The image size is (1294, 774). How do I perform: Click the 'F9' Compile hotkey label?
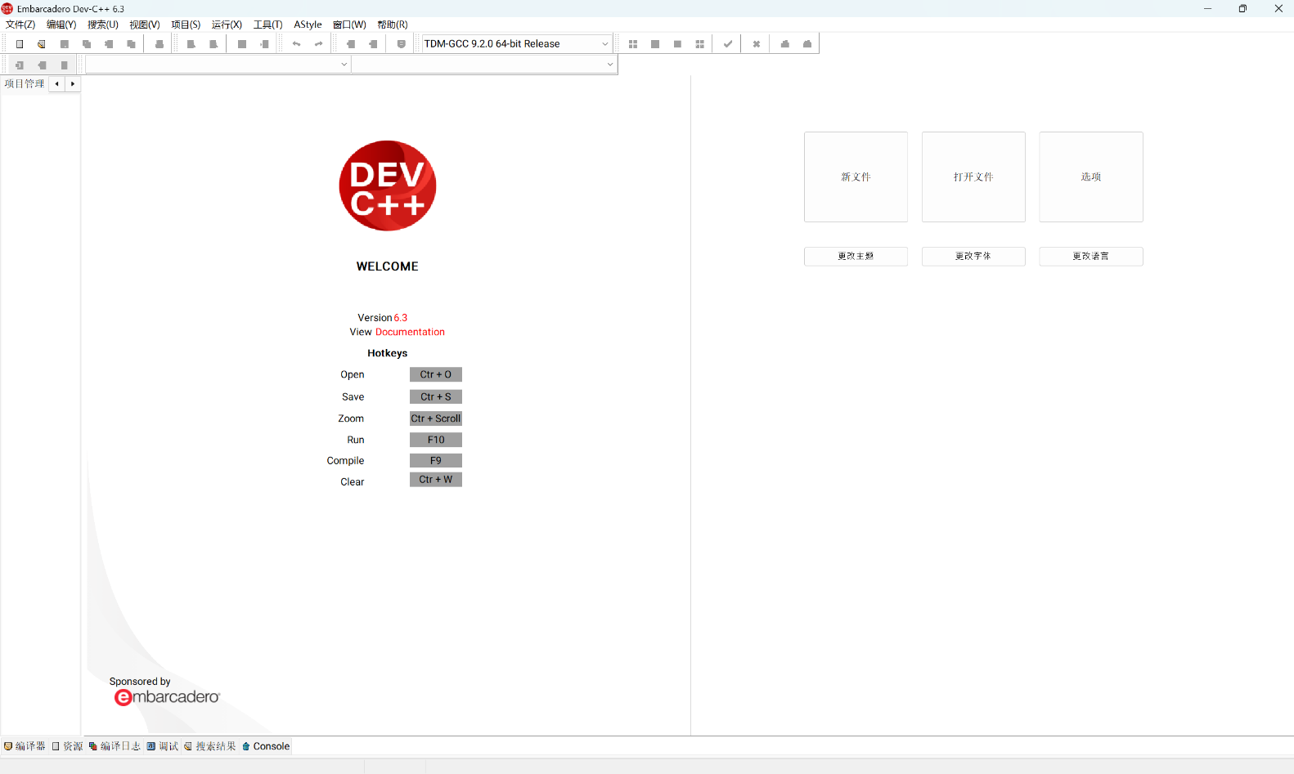[x=436, y=461]
